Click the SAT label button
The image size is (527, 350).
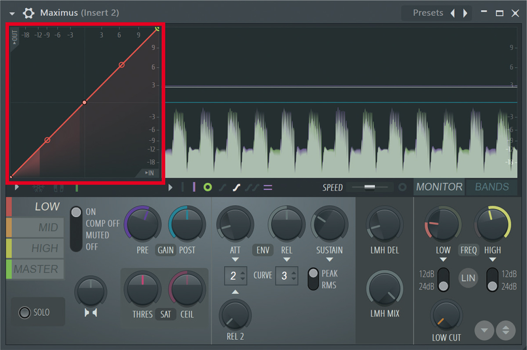[x=166, y=314]
